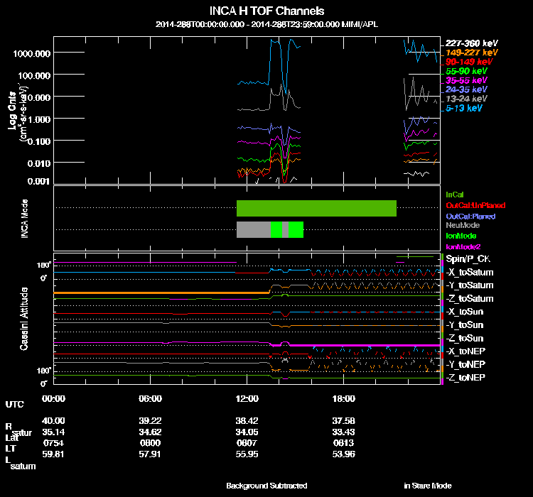Click the -X_toSaturn attitude label

coord(470,272)
